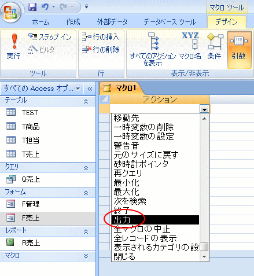The width and height of the screenshot is (254, 276).
Task: Choose 元のサイズに戻す action
Action: coord(156,155)
